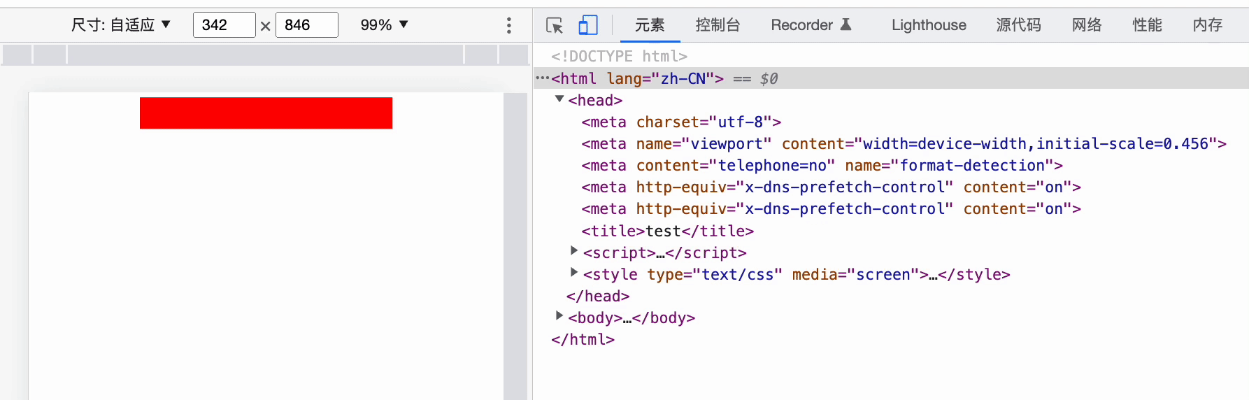Select the title test line
This screenshot has height=400, width=1249.
667,231
